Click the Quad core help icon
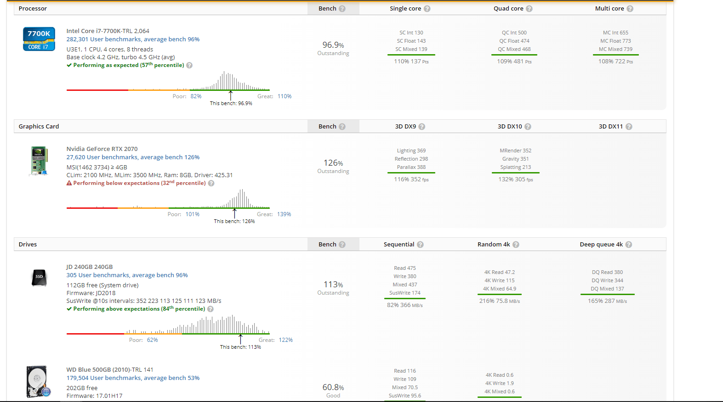Screen dimensions: 723x402 pyautogui.click(x=529, y=9)
